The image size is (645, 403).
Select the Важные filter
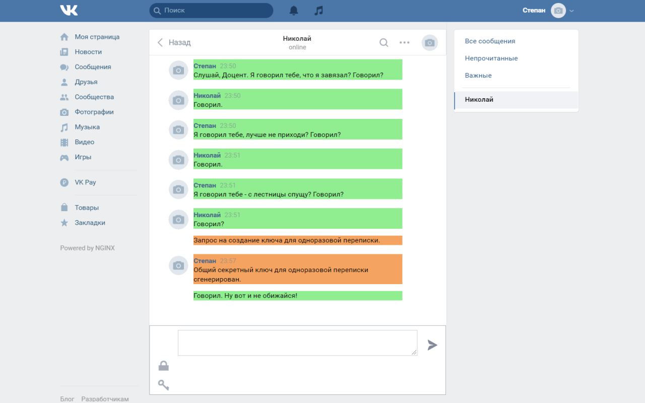tap(478, 76)
